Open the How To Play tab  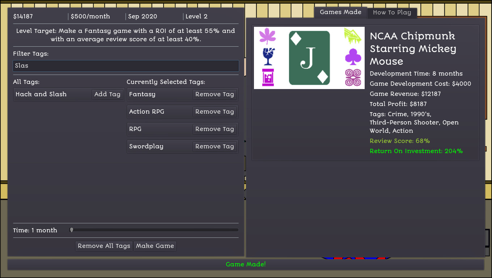(x=392, y=13)
